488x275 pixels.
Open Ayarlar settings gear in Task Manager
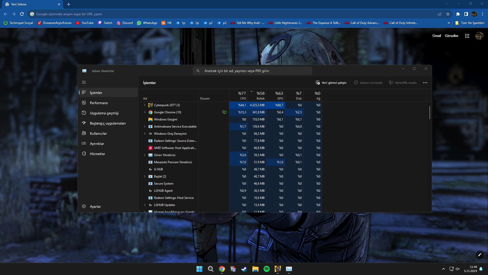coord(84,206)
